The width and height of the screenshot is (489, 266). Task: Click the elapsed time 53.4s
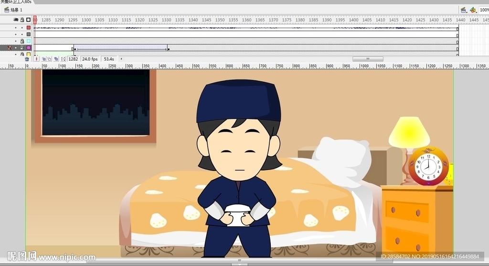109,59
